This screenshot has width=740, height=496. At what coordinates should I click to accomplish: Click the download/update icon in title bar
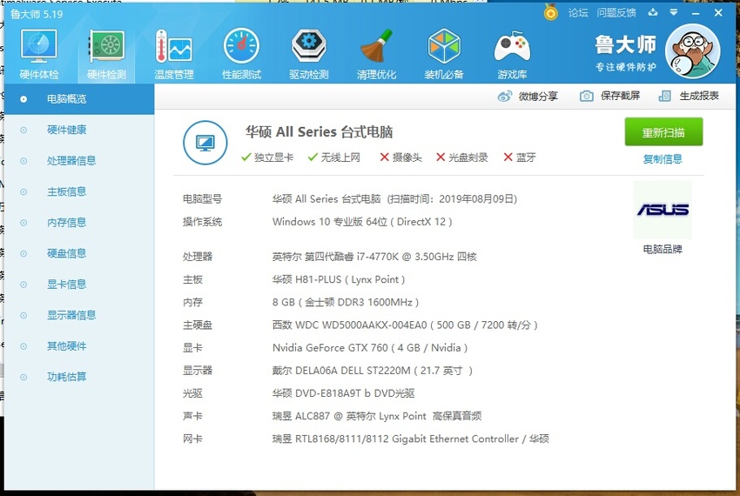pyautogui.click(x=653, y=13)
